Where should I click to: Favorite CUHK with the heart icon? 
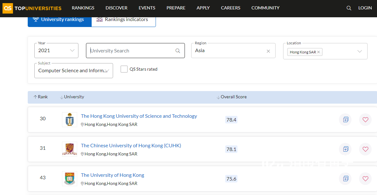point(365,149)
